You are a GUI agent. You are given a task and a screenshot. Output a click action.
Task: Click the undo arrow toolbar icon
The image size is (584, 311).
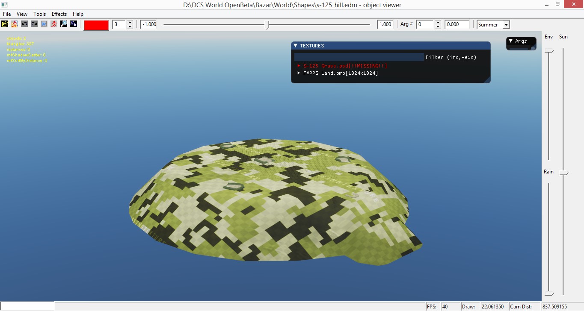(24, 24)
